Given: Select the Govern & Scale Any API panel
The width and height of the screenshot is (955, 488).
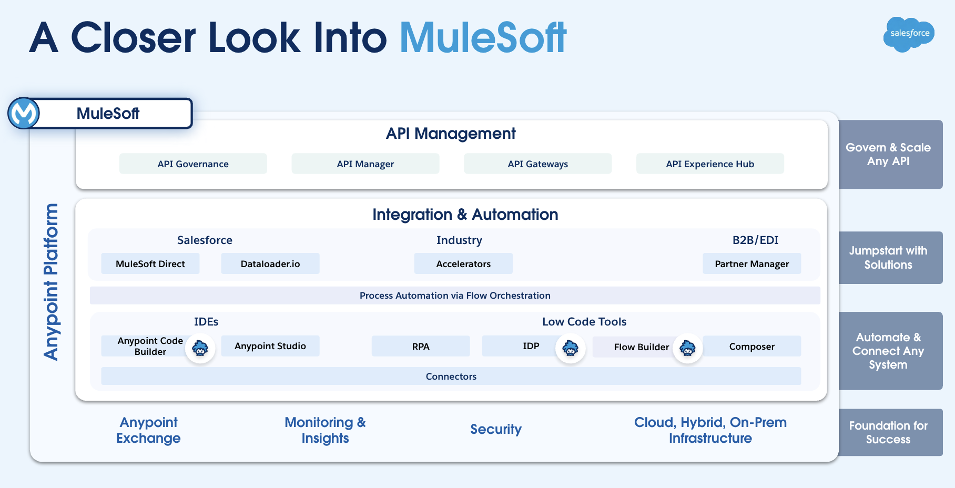Looking at the screenshot, I should pos(890,154).
